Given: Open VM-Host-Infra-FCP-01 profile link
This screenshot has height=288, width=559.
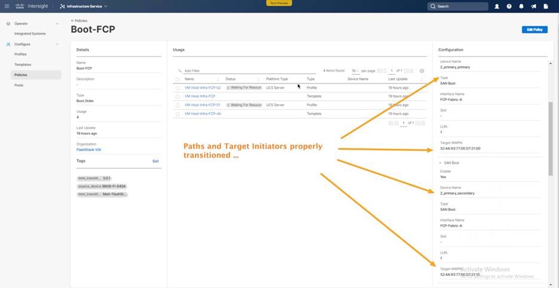Looking at the screenshot, I should [202, 105].
